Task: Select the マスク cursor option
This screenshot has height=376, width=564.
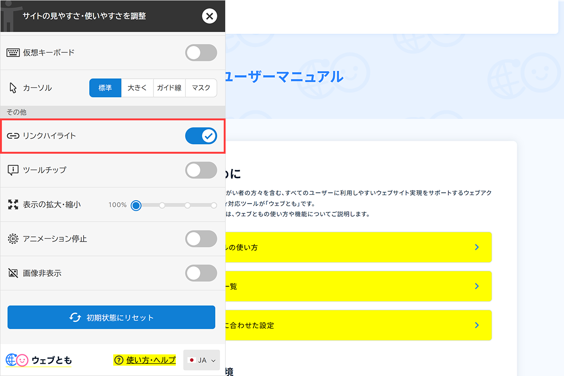Action: click(201, 87)
